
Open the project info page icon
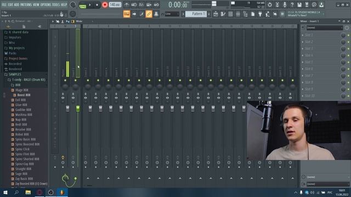coord(253,14)
